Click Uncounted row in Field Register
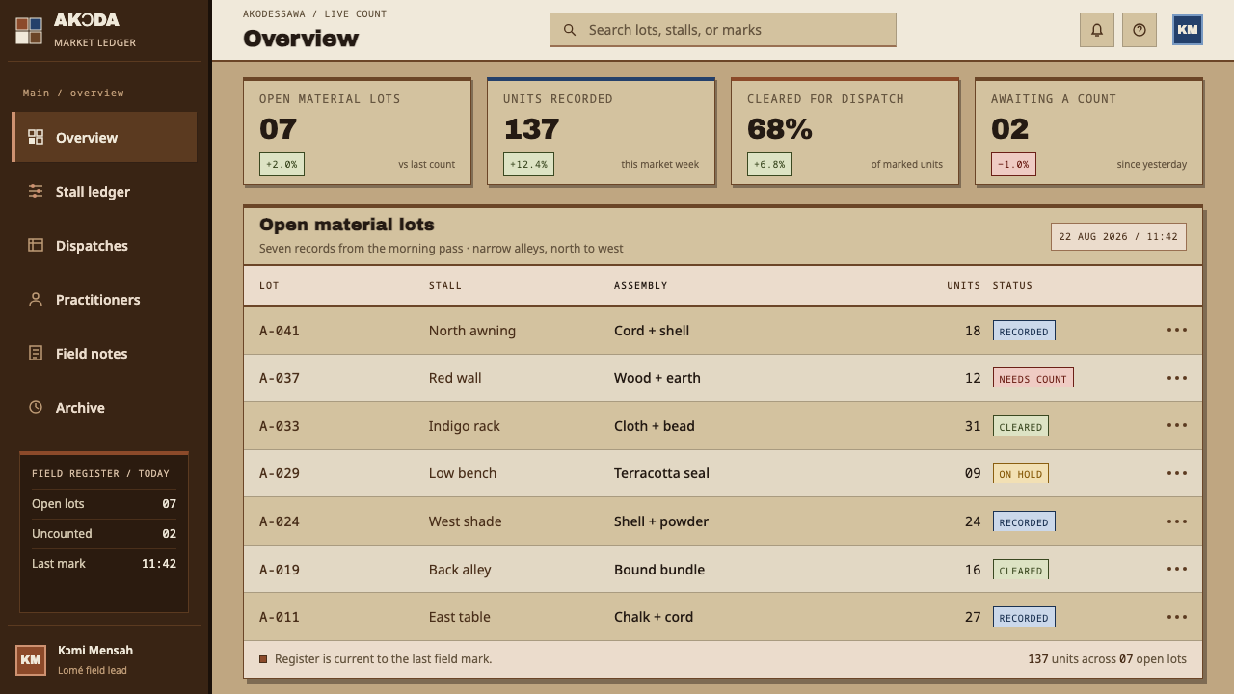Screen dimensions: 1234x694 point(104,534)
